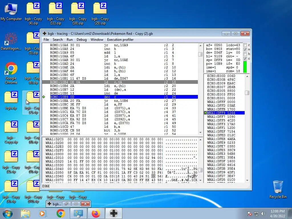
Task: Click the stack pane scroll-down arrow
Action: [x=247, y=180]
